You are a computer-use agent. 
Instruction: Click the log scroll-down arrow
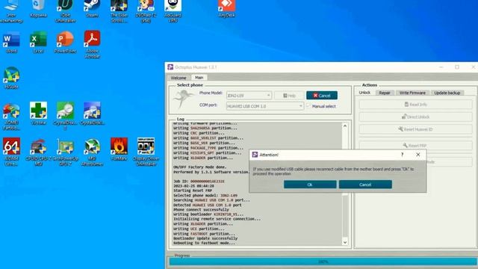tap(345, 242)
